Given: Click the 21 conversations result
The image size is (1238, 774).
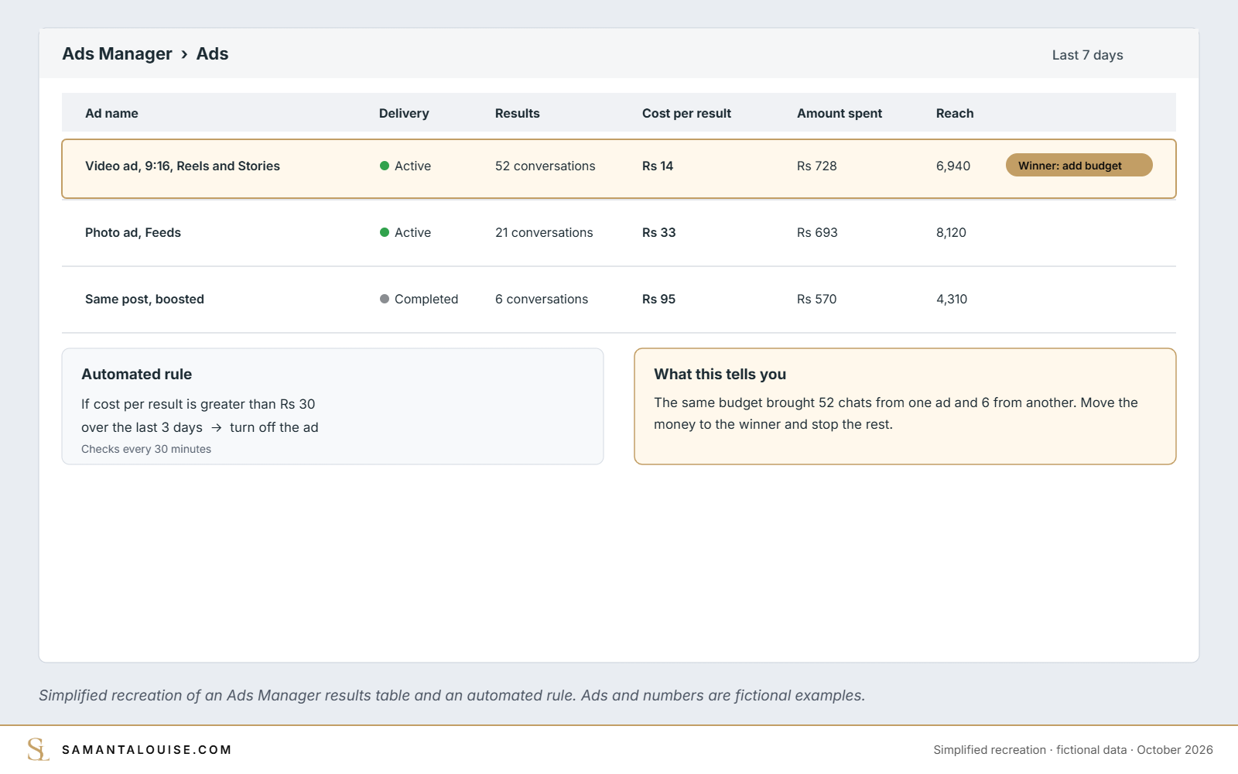Looking at the screenshot, I should pyautogui.click(x=544, y=233).
